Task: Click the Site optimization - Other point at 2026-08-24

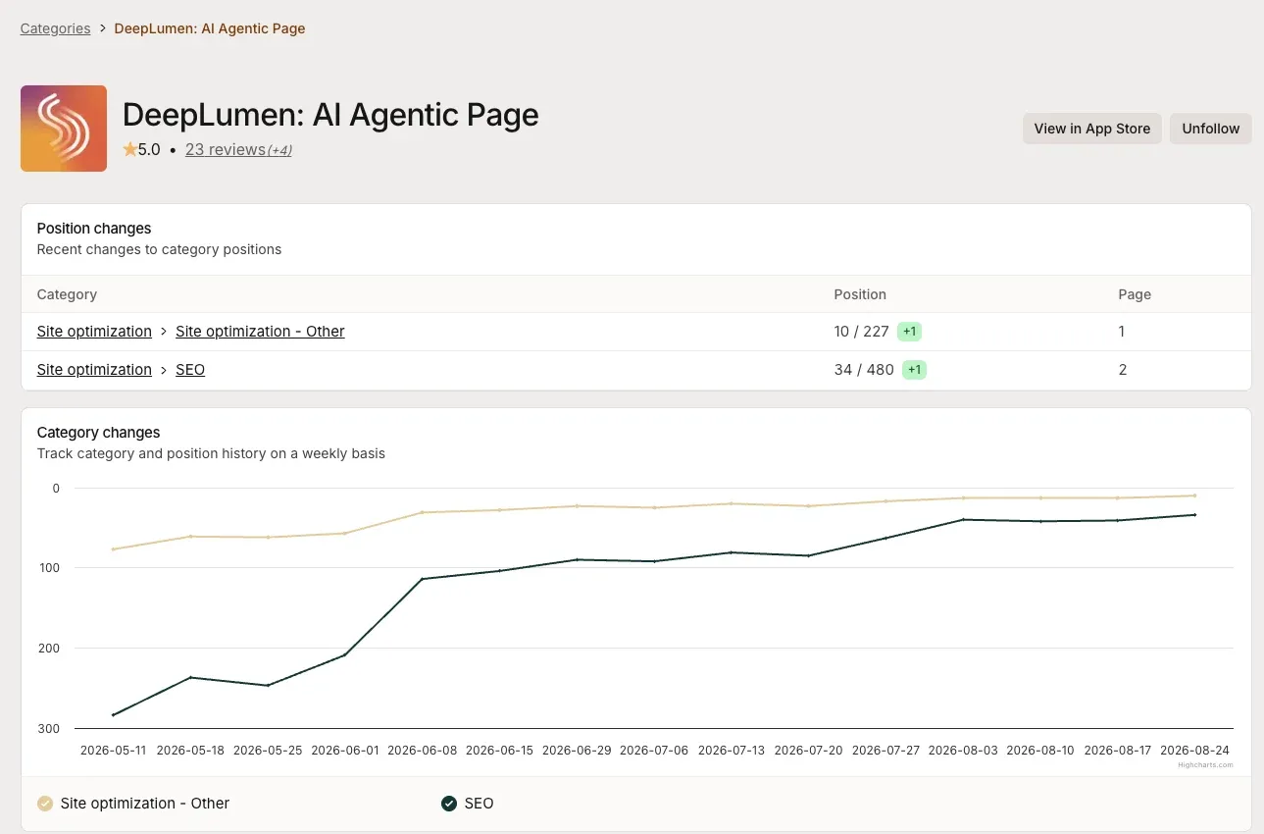Action: [1194, 495]
